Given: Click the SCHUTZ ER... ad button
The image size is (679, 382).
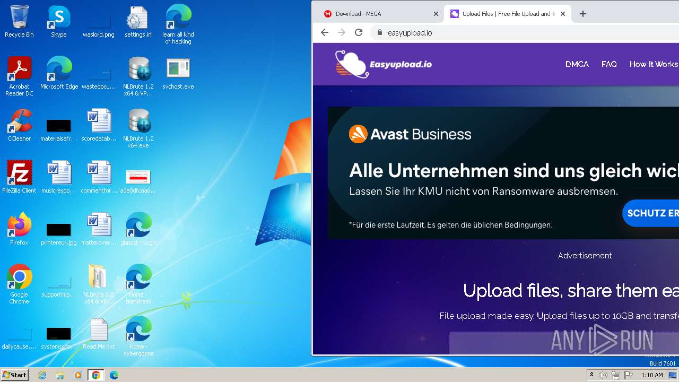Looking at the screenshot, I should coord(651,213).
